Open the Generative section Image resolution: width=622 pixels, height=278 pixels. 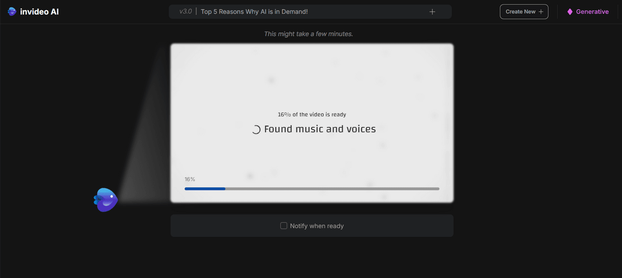tap(592, 11)
